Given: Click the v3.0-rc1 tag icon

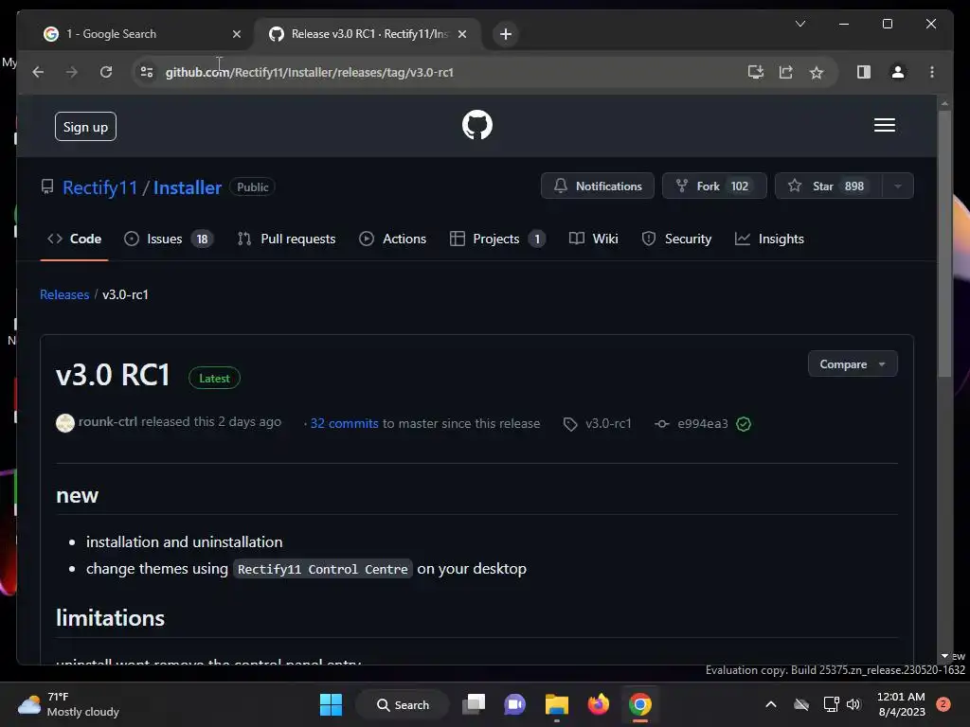Looking at the screenshot, I should (569, 424).
